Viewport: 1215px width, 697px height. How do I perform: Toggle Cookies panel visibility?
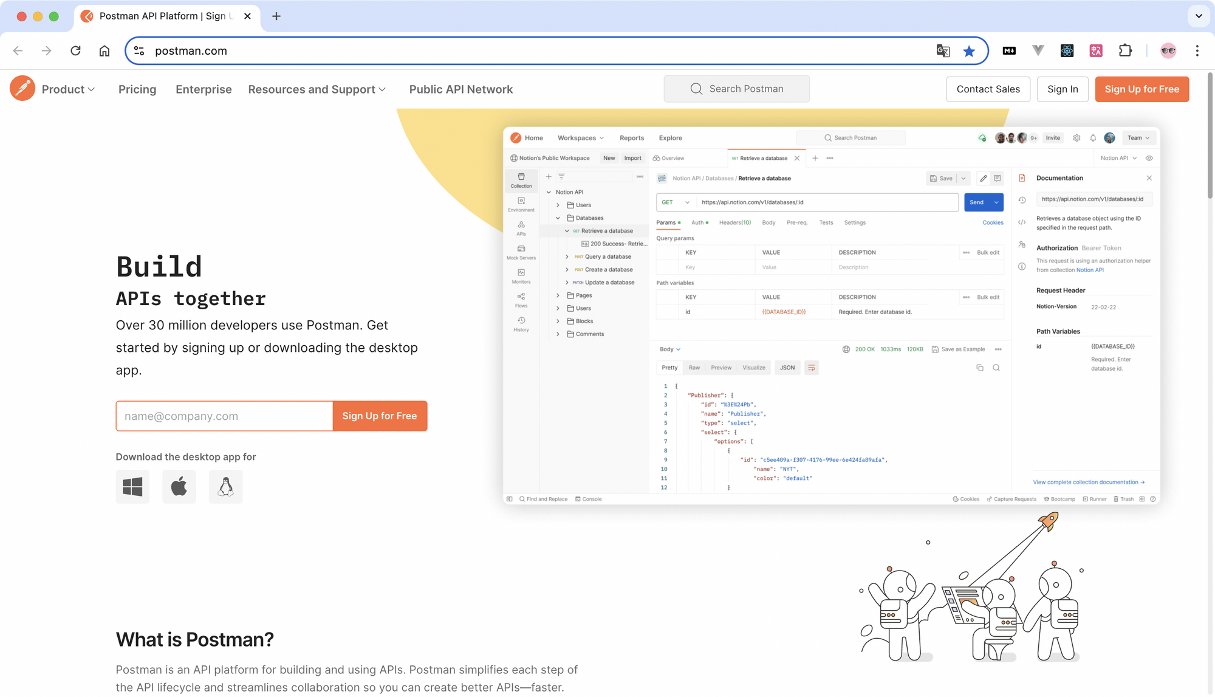click(x=991, y=222)
